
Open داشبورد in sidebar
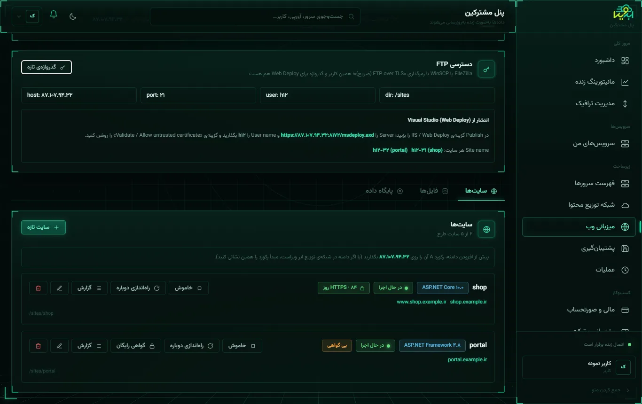(579, 60)
